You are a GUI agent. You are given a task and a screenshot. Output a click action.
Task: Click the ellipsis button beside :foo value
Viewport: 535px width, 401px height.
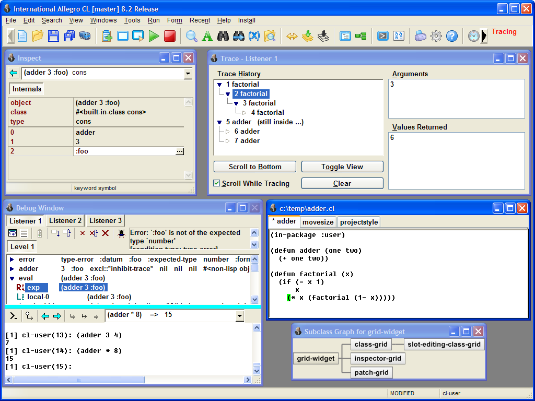point(180,151)
